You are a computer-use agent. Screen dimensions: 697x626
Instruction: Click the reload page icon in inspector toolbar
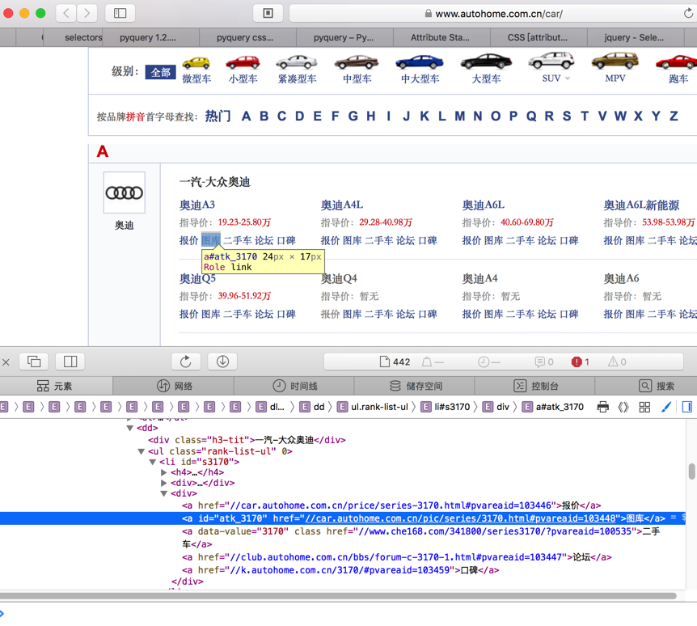(x=185, y=362)
